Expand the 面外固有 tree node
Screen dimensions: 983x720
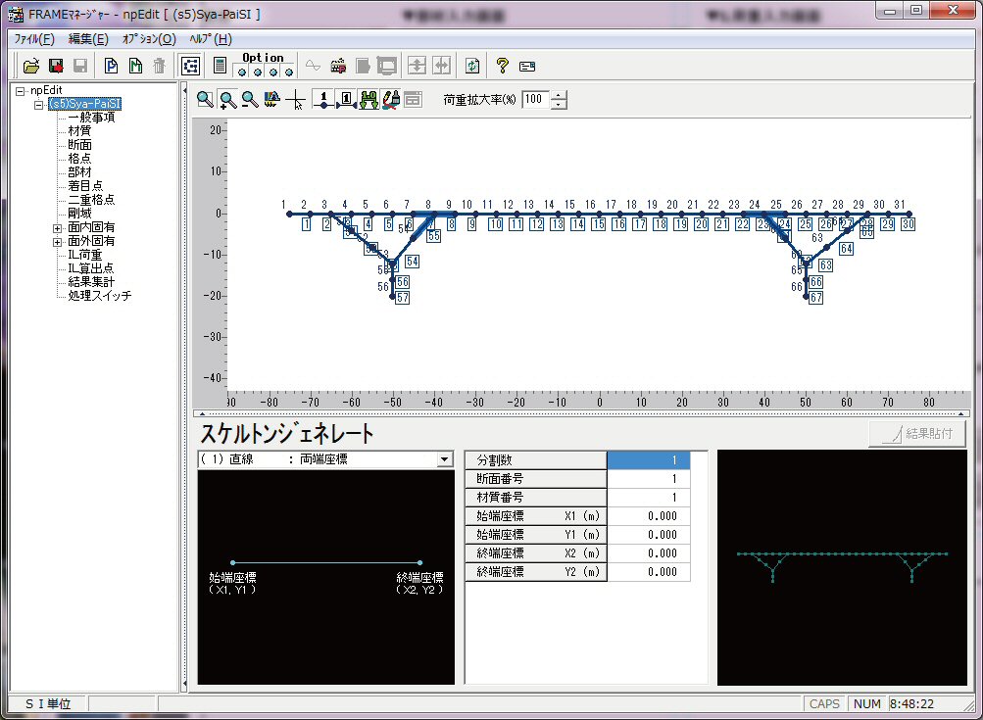(58, 241)
